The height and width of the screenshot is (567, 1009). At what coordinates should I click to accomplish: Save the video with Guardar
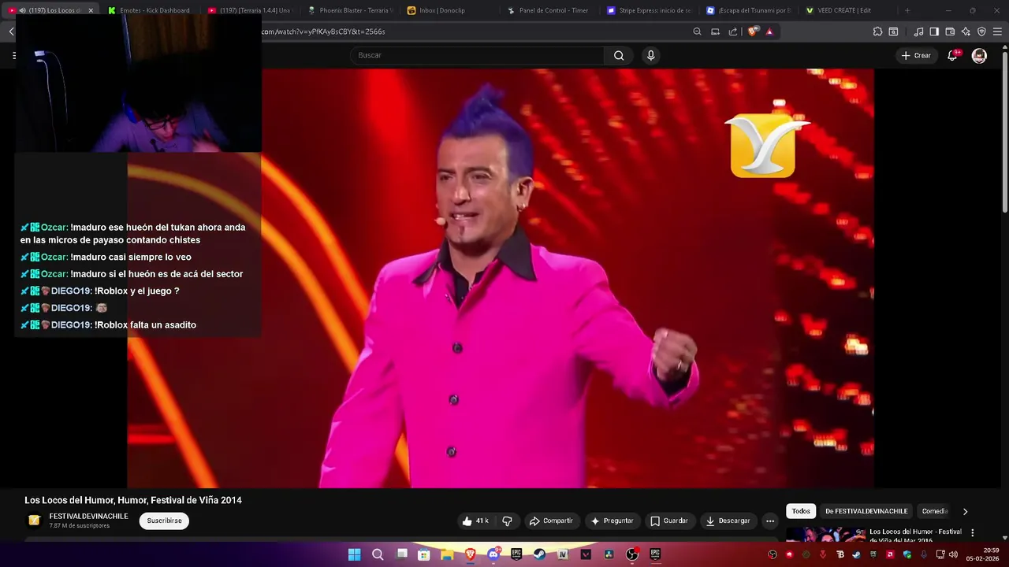tap(668, 521)
